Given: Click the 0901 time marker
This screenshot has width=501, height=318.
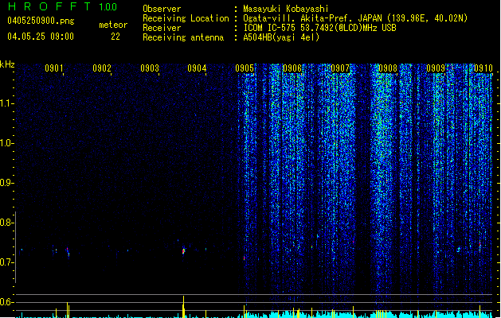Looking at the screenshot, I should tap(53, 68).
